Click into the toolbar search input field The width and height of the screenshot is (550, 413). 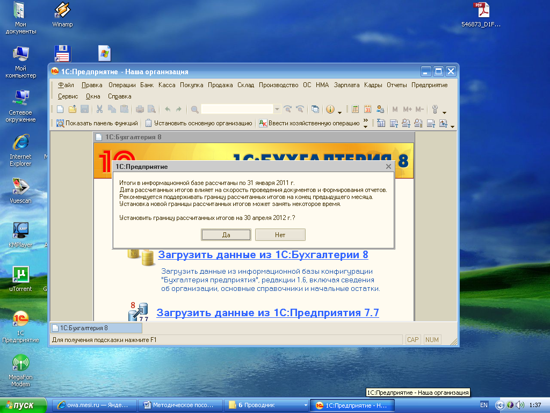click(x=237, y=109)
